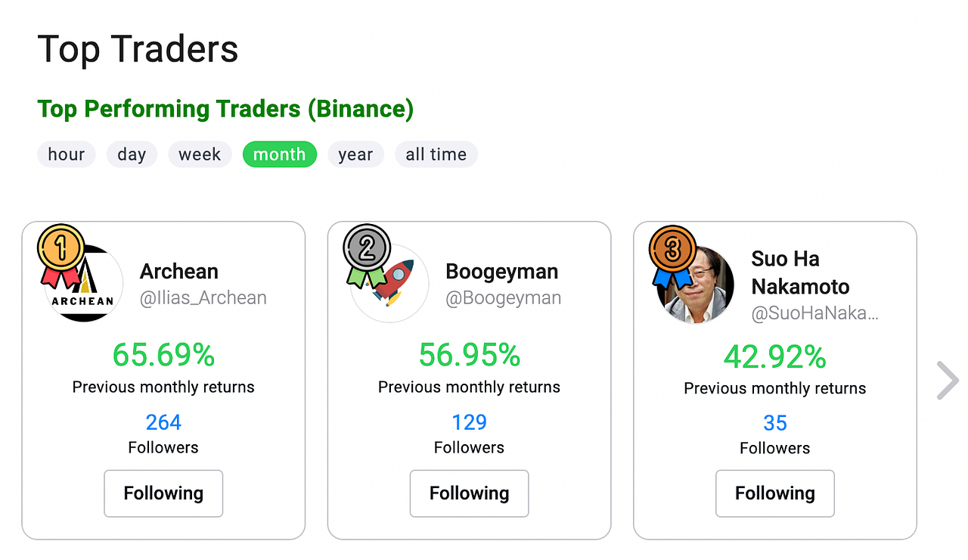The width and height of the screenshot is (968, 560).
Task: Open Archean's logo avatar
Action: [x=84, y=284]
